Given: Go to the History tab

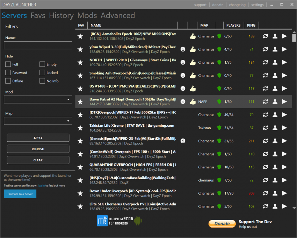Looking at the screenshot, I should 61,15.
